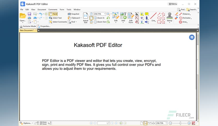Viewport: 218px width, 126px height.
Task: Click the zoom slider handle in status bar
Action: 180,123
